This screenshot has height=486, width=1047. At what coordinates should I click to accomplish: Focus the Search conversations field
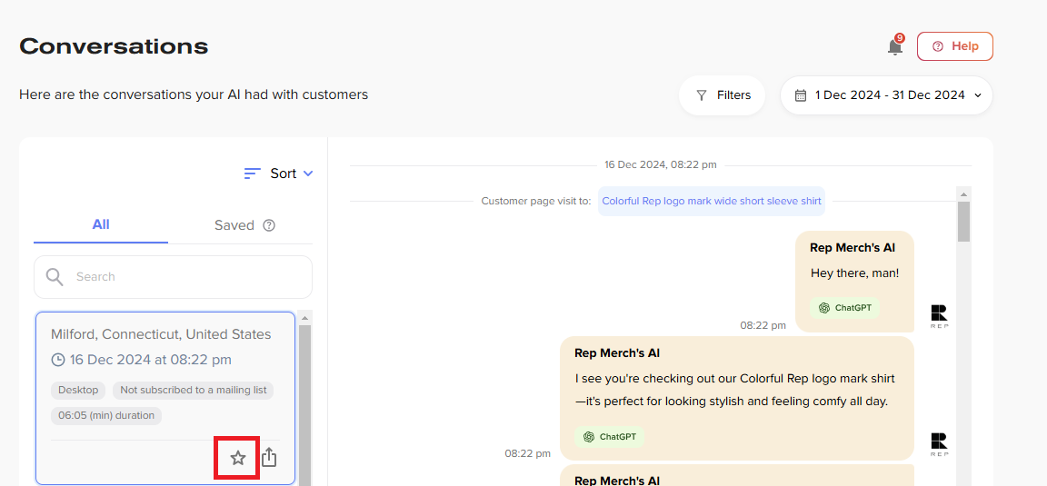(x=173, y=276)
